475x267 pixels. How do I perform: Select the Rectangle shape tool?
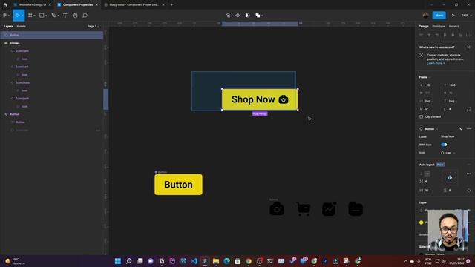click(42, 16)
